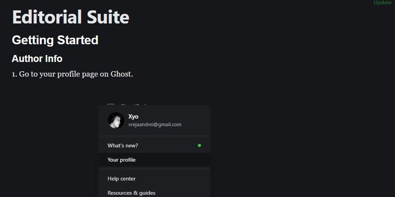Click the Getting Started heading
Viewport: 395px width, 197px height.
(x=55, y=40)
